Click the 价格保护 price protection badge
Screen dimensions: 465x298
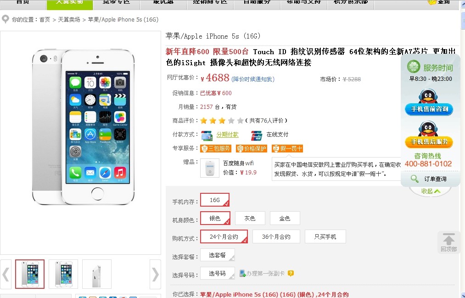point(252,149)
